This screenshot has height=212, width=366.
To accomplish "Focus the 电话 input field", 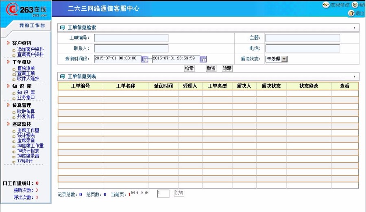I will [x=303, y=48].
